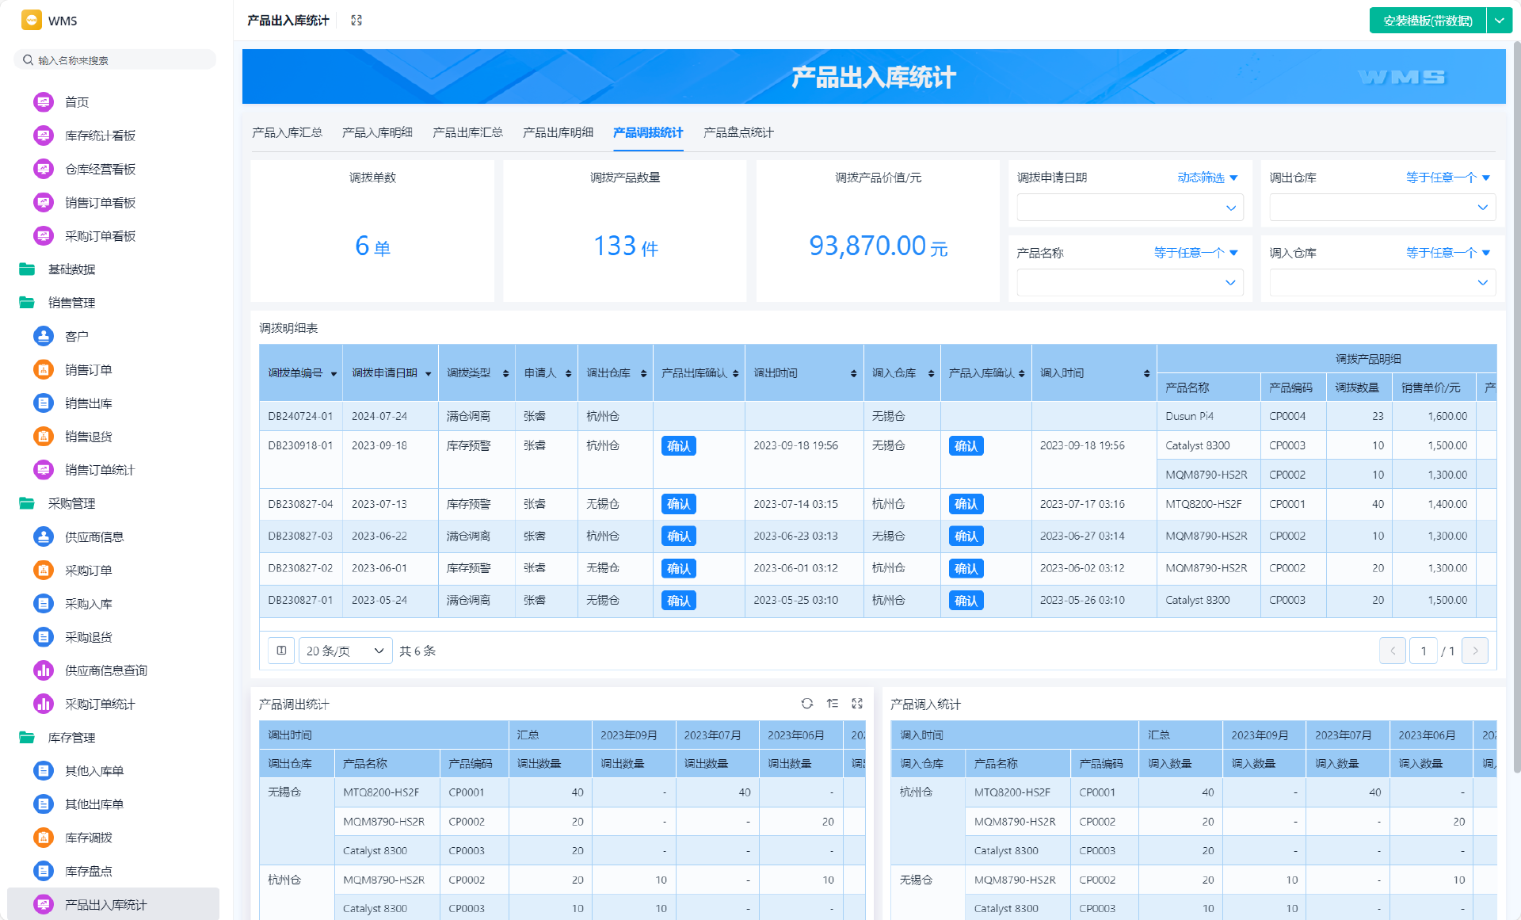Sort table by 调拨类型 column arrows
The height and width of the screenshot is (920, 1521).
(505, 373)
